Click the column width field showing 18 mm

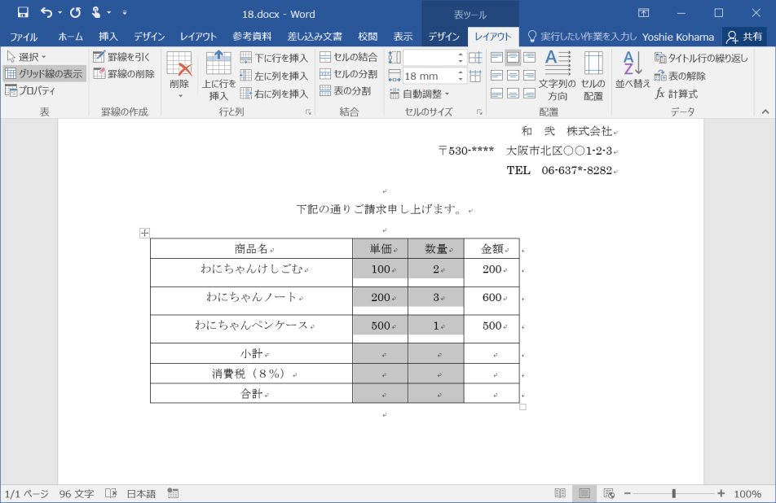click(430, 76)
